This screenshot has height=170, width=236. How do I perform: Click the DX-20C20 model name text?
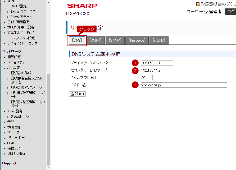(x=78, y=14)
